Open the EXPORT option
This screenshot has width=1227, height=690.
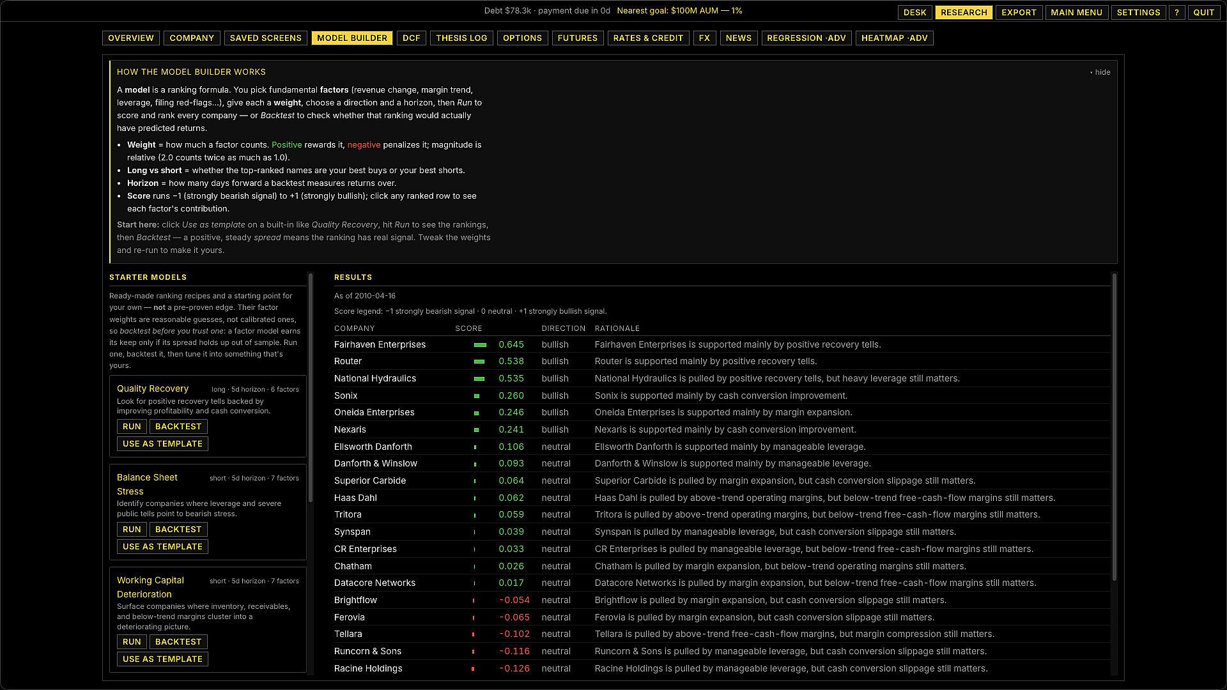pos(1019,12)
